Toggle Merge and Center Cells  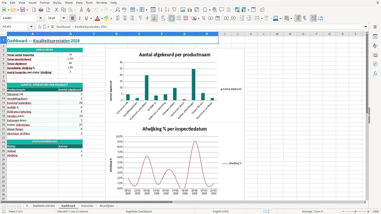pos(172,18)
